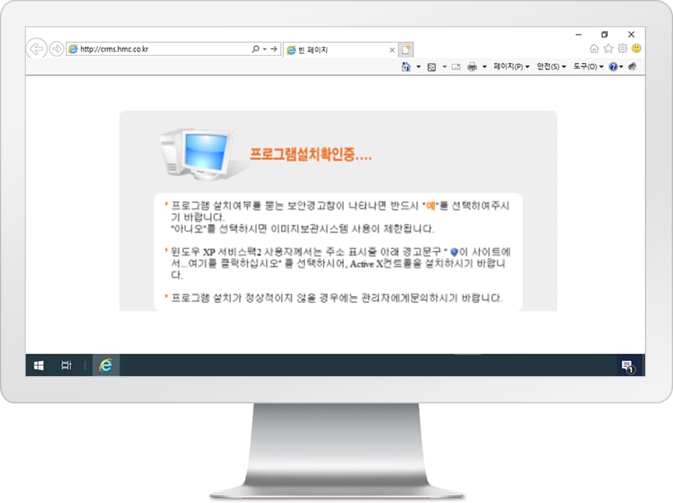Open settings via the gear icon
The height and width of the screenshot is (503, 673).
tap(622, 48)
